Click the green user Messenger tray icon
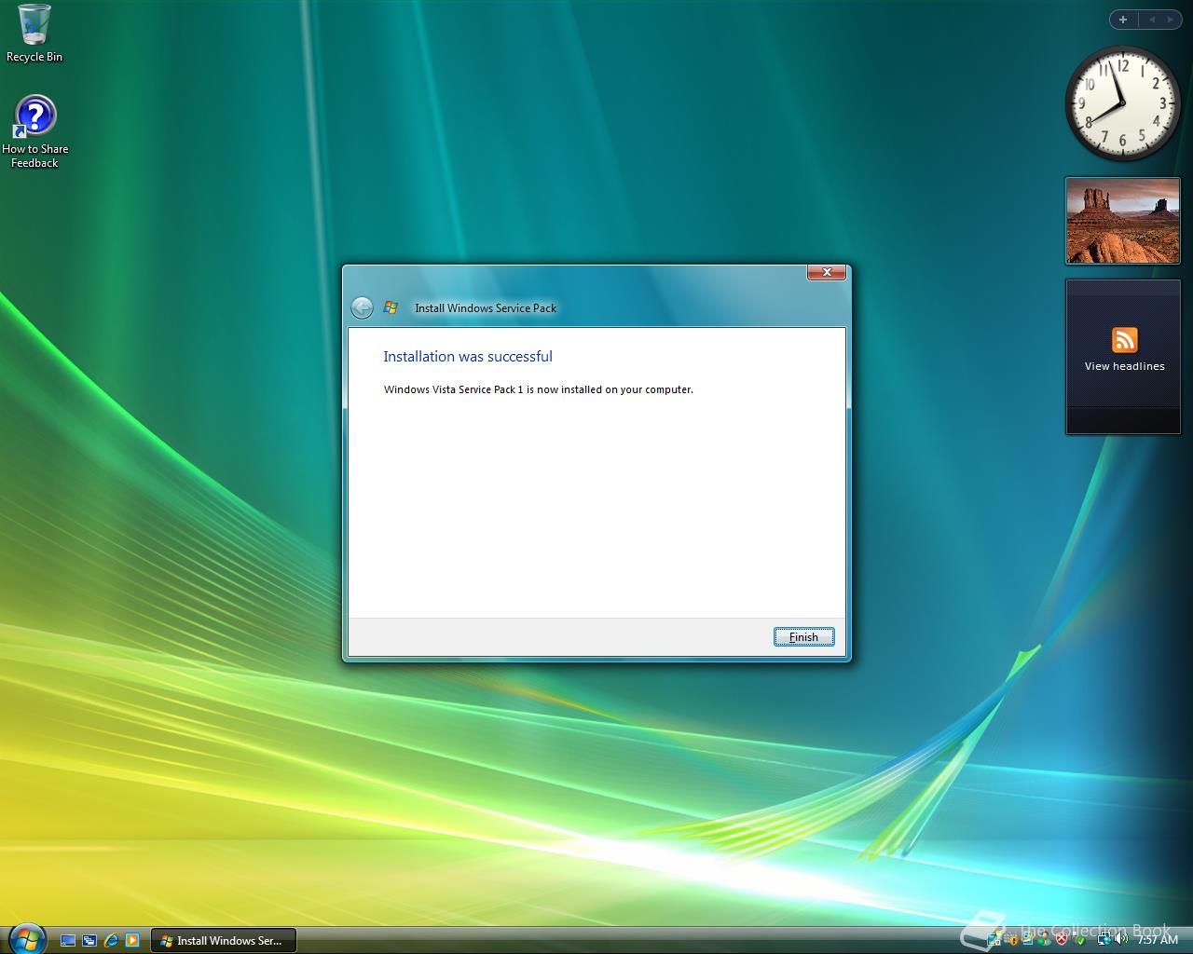 [1044, 939]
